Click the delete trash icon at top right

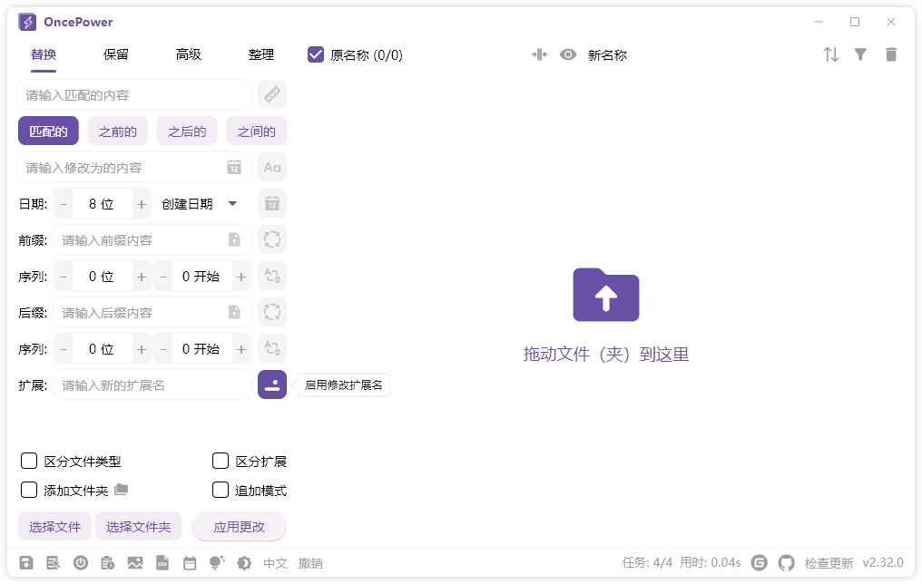[891, 54]
